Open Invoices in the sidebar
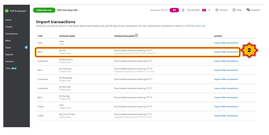This screenshot has height=135, width=269. [9, 61]
